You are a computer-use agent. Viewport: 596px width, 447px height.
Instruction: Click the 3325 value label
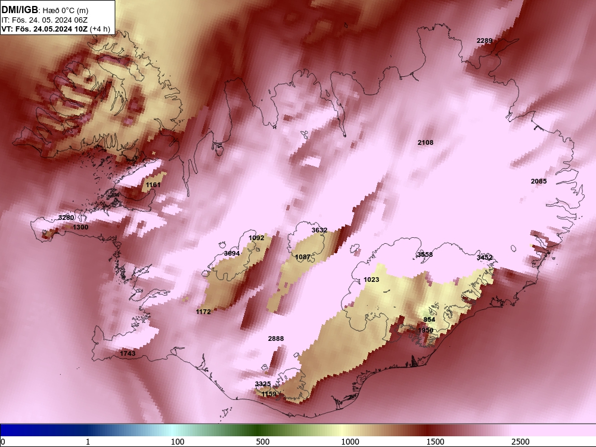(x=263, y=384)
